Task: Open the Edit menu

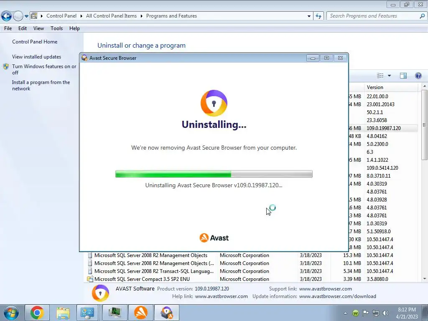Action: [x=23, y=28]
